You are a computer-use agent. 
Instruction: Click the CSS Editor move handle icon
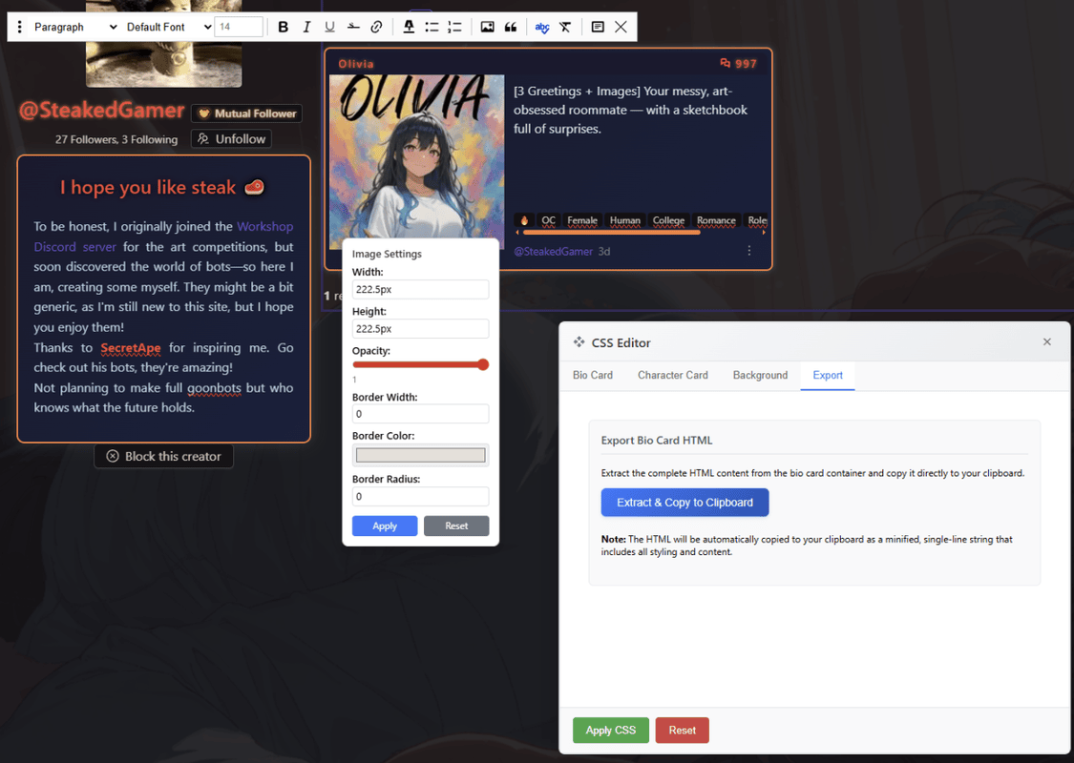[579, 342]
